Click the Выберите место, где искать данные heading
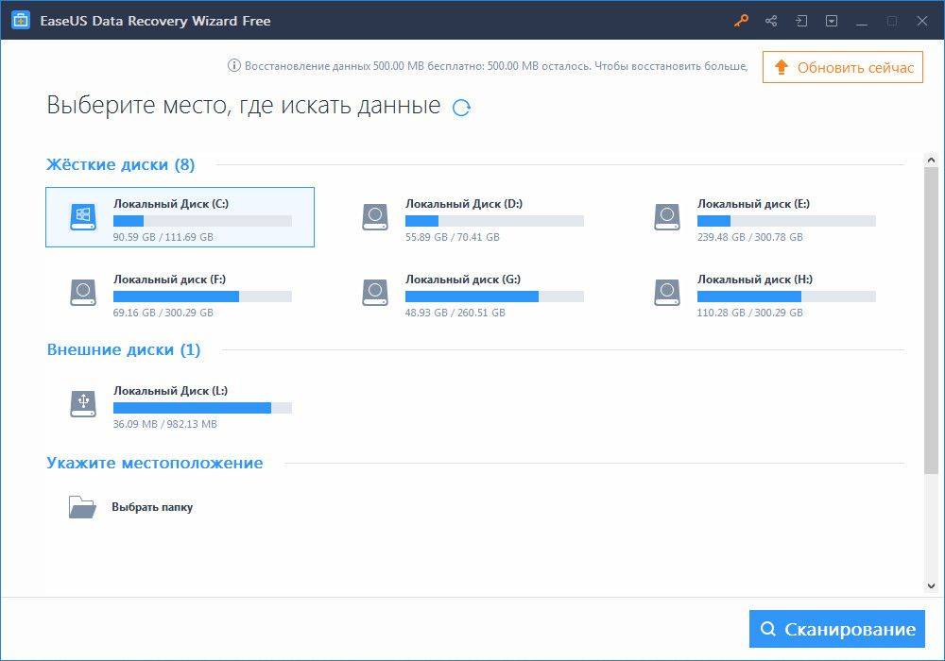This screenshot has width=945, height=661. pyautogui.click(x=244, y=106)
